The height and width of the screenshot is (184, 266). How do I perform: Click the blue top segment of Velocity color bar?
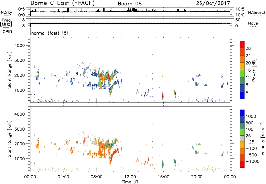[242, 113]
